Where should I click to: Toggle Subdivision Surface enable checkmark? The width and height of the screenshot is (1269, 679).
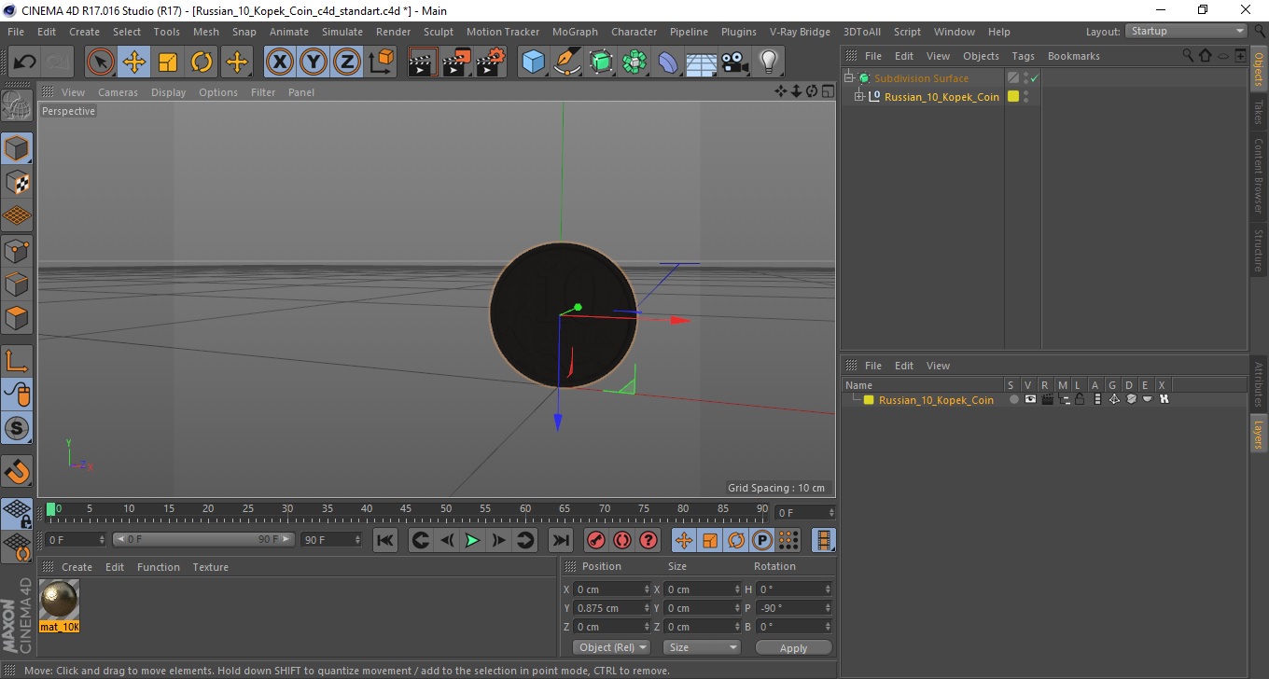pyautogui.click(x=1035, y=78)
